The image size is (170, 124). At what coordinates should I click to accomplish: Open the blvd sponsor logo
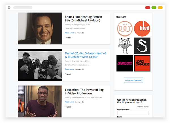pyautogui.click(x=142, y=29)
